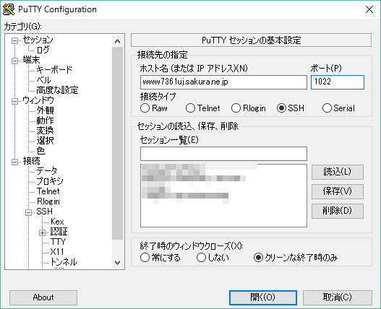The height and width of the screenshot is (309, 381).
Task: Open the 高度な設定 category
Action: coord(57,90)
